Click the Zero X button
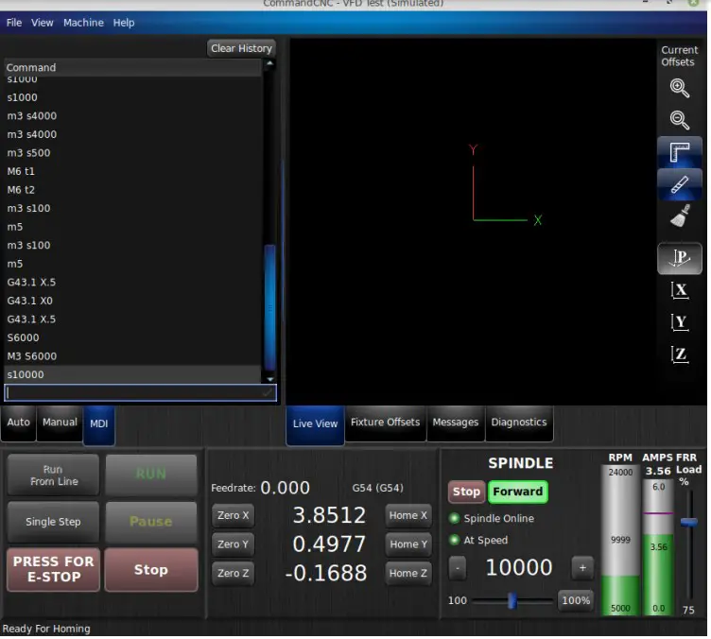The width and height of the screenshot is (711, 639). [x=233, y=515]
